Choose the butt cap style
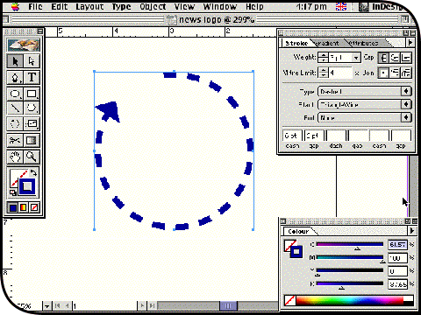 (x=383, y=58)
